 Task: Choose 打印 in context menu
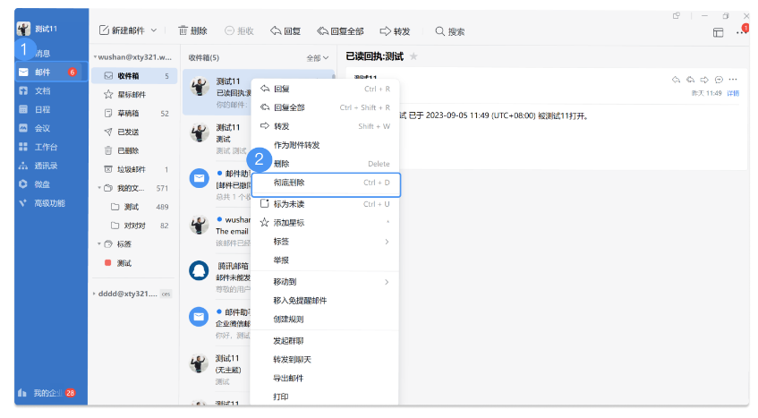tap(325, 397)
